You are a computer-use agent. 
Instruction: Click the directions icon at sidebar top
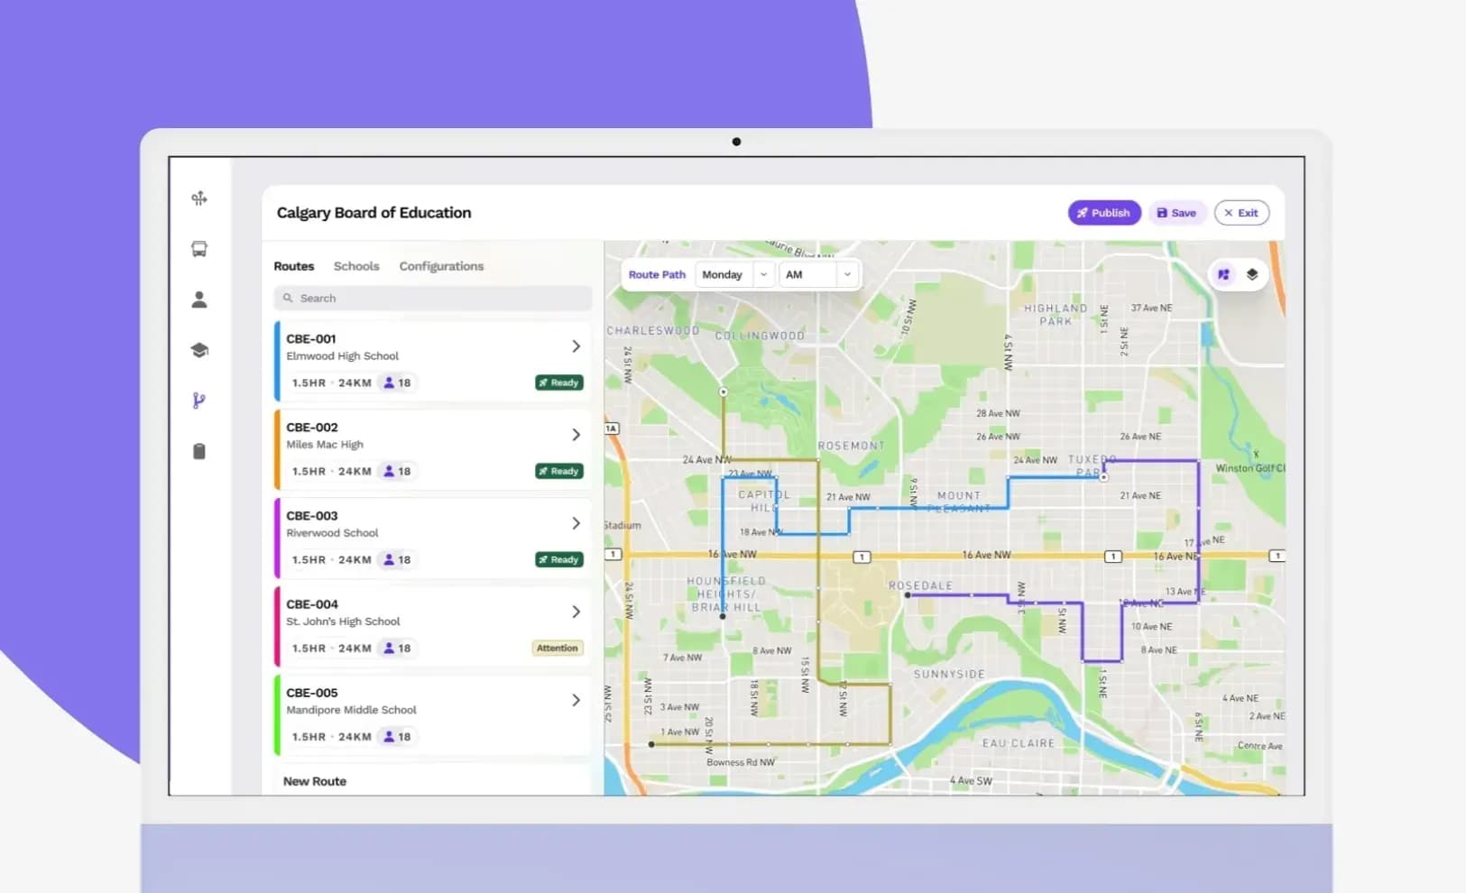coord(199,198)
